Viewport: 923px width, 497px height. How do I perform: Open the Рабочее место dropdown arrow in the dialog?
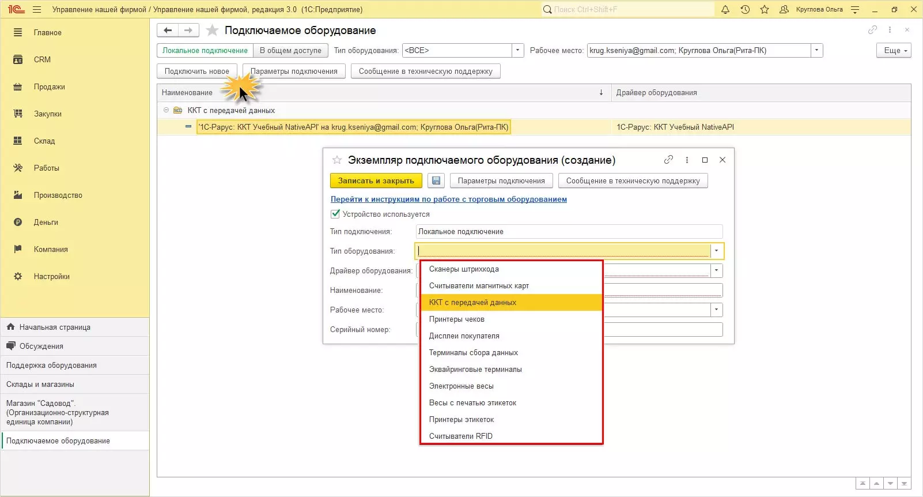coord(716,310)
